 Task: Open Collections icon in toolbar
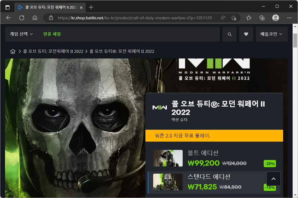[262, 18]
